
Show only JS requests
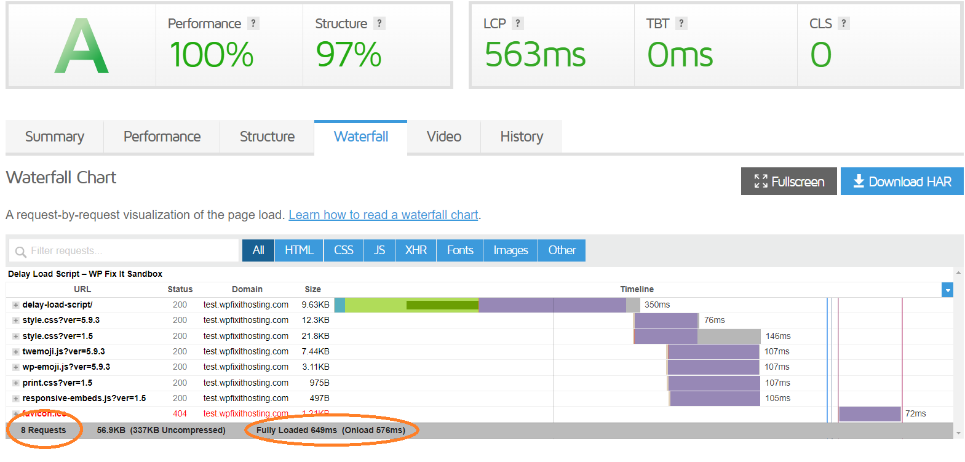point(379,250)
